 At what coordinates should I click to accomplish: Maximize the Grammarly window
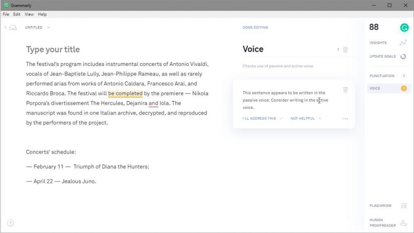[x=389, y=5]
